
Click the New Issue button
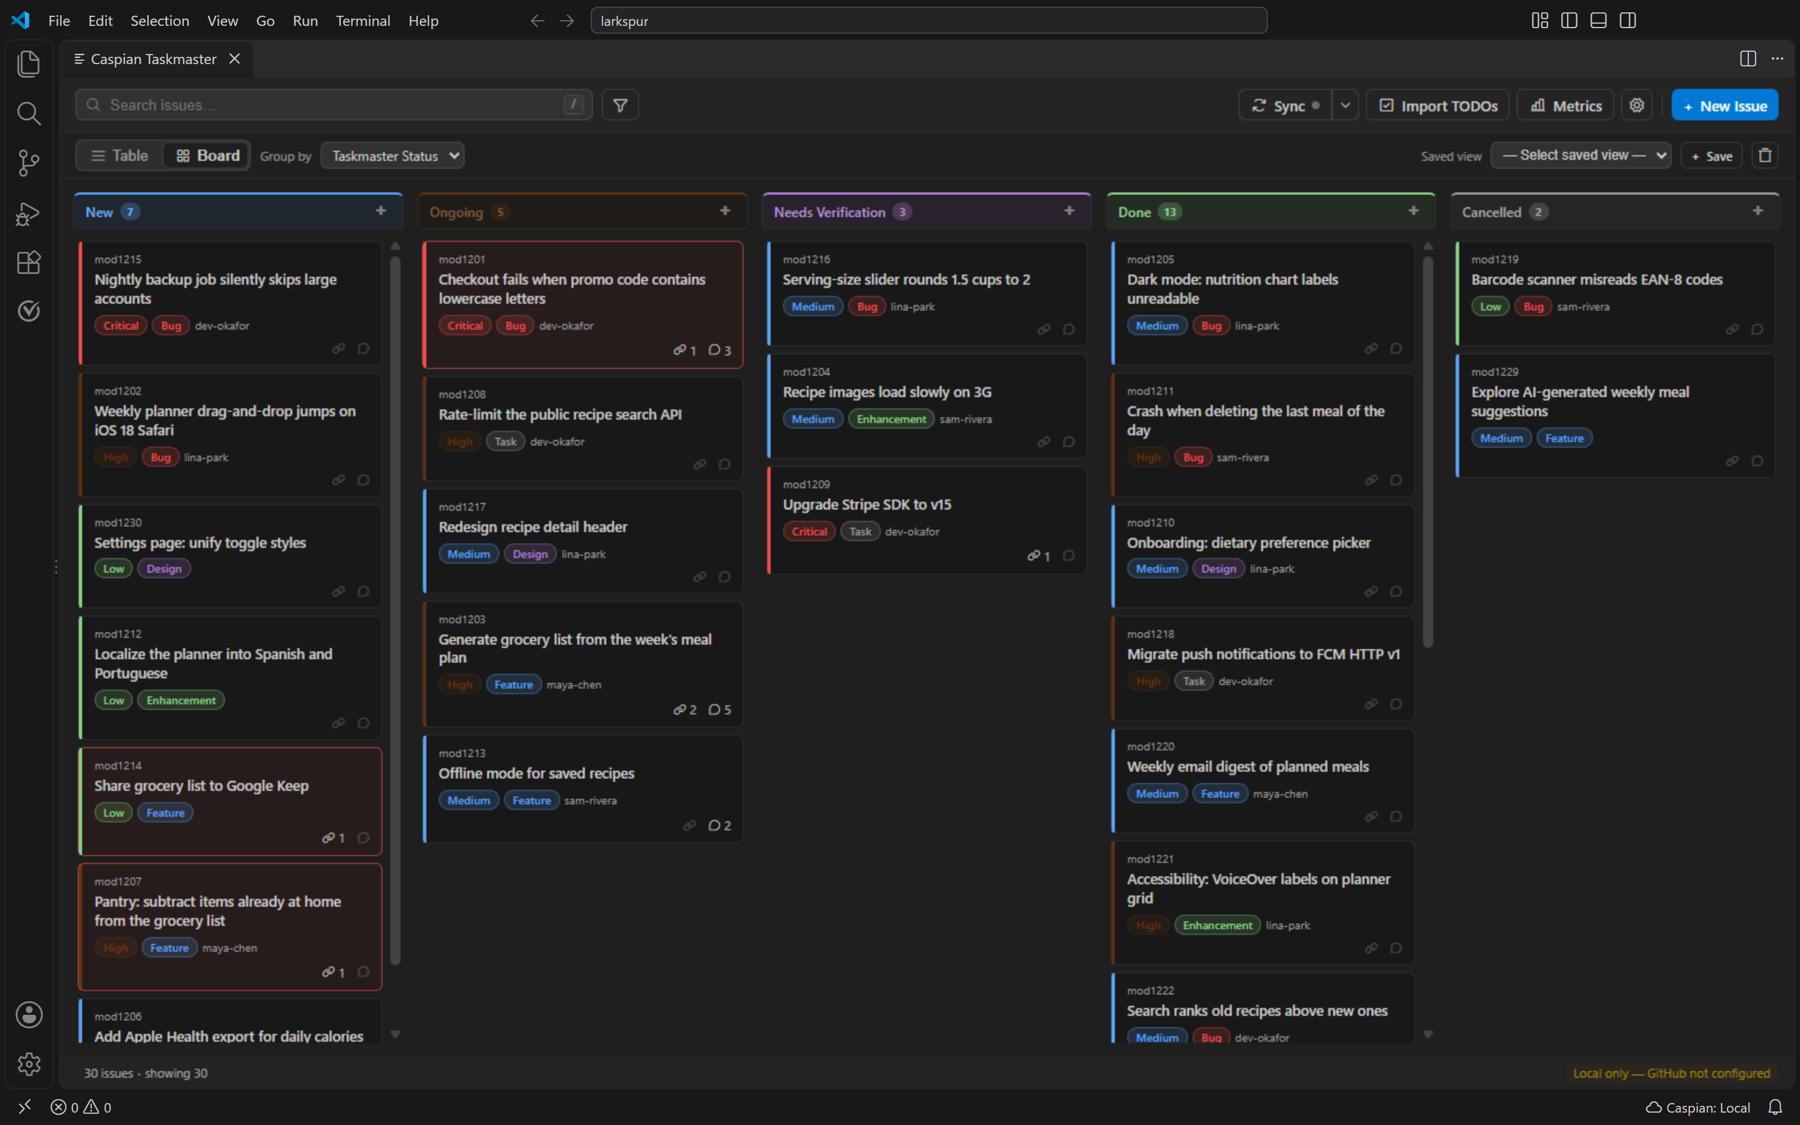click(1725, 105)
